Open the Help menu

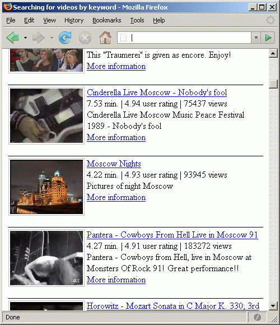pyautogui.click(x=159, y=20)
